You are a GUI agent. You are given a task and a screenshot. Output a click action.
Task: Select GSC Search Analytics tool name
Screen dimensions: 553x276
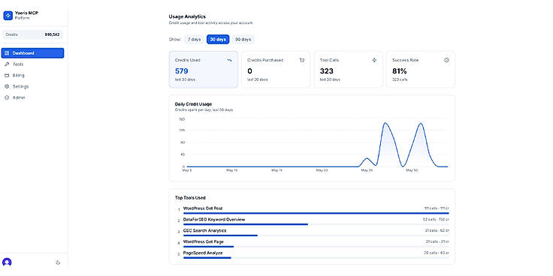pos(205,230)
